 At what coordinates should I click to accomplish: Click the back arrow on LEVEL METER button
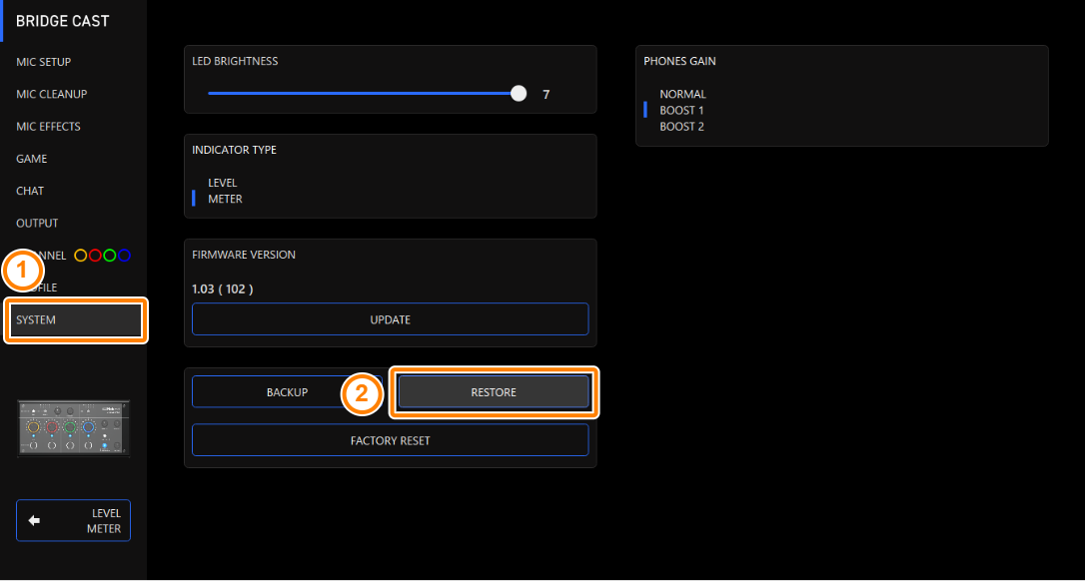tap(37, 520)
